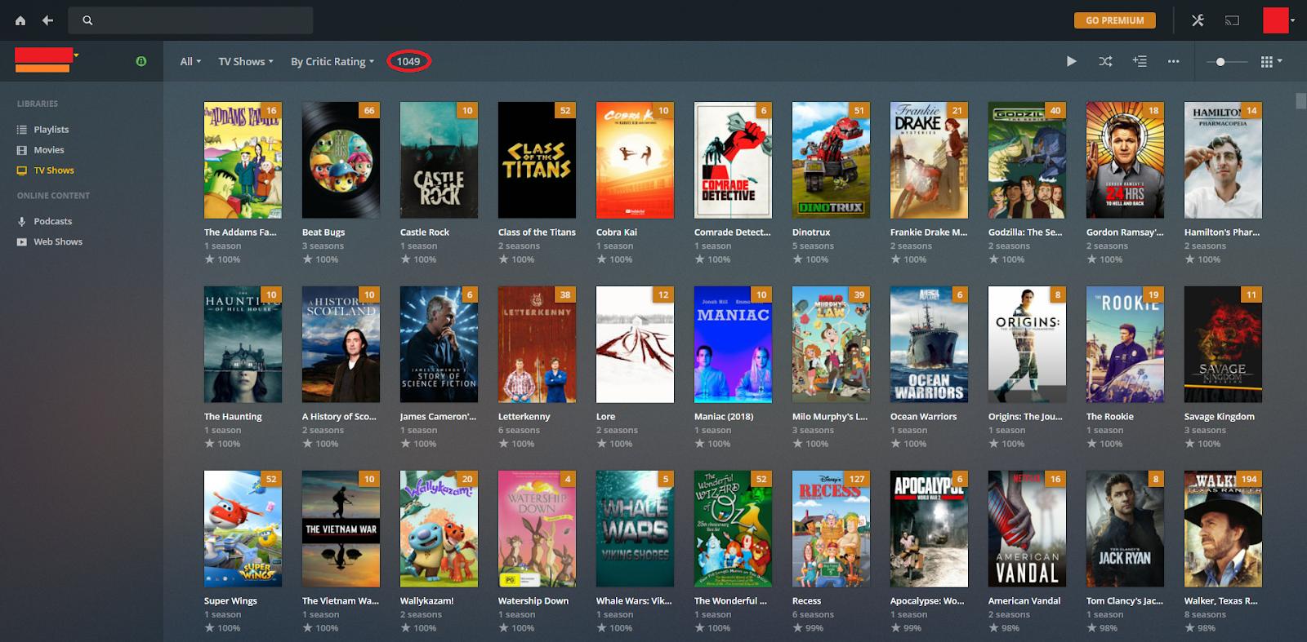The width and height of the screenshot is (1307, 642).
Task: Shuffle the TV shows library
Action: point(1105,61)
